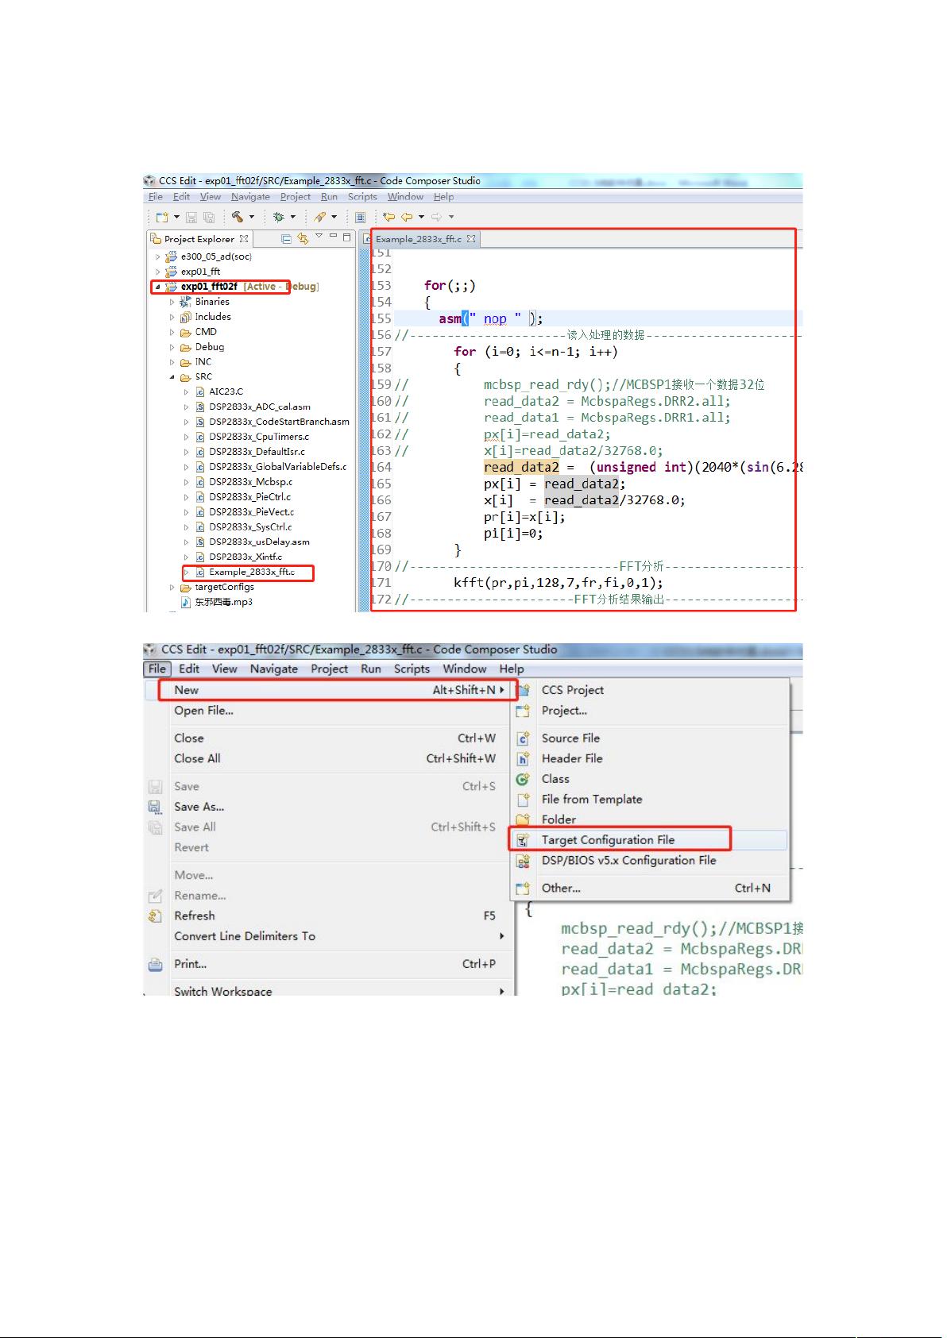Collapse the SRC folder node
Screen dimensions: 947x1338
[x=172, y=377]
